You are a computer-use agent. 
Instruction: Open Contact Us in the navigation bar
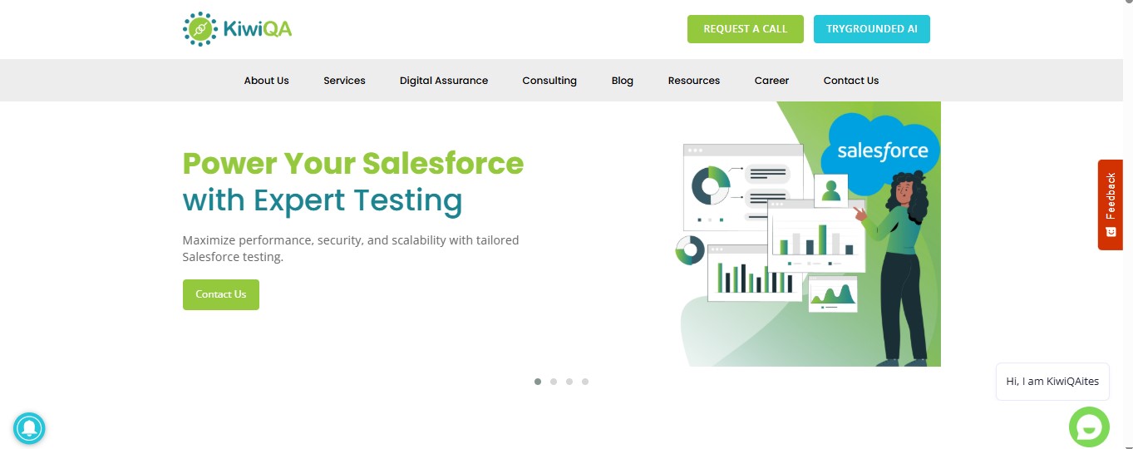pyautogui.click(x=851, y=81)
